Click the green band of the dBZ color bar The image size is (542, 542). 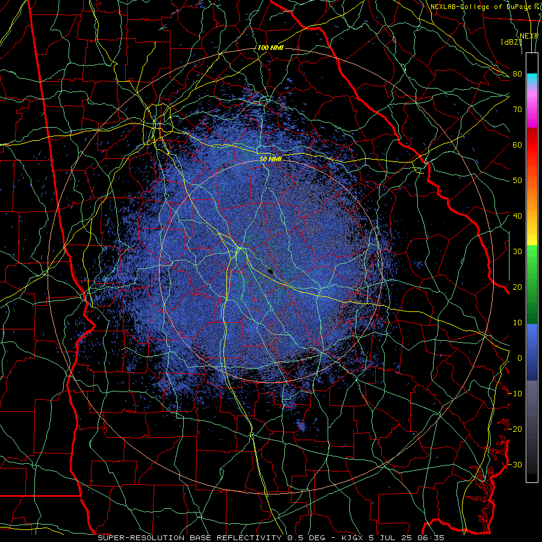point(532,284)
